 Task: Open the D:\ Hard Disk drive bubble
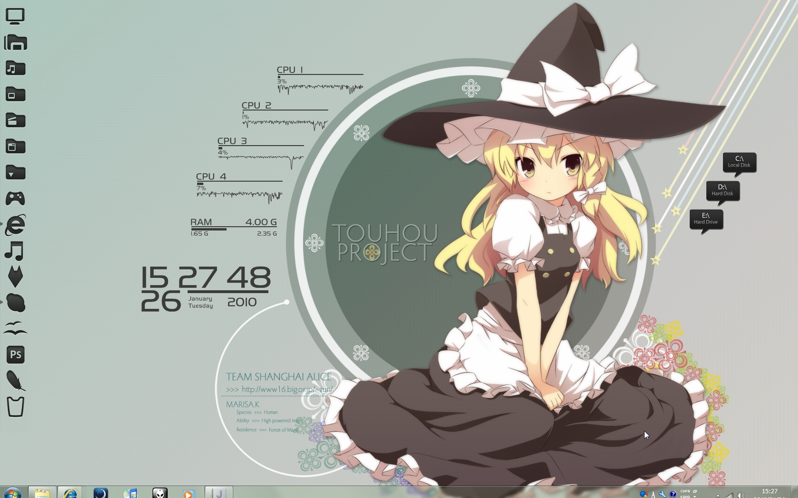[x=723, y=191]
